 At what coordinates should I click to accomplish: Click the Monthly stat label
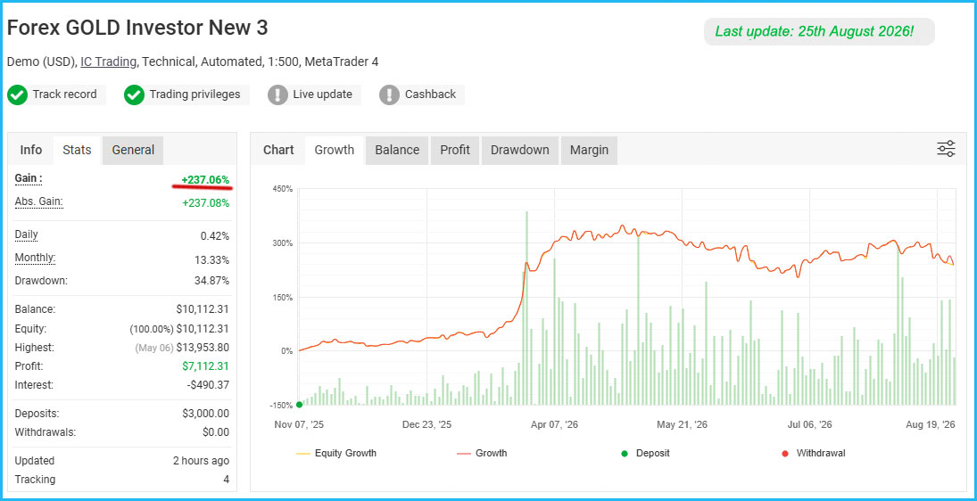point(35,257)
